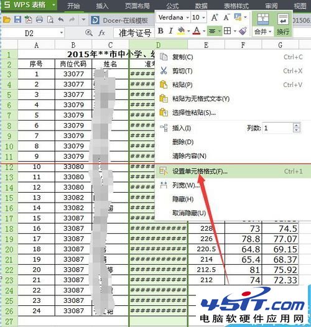Apply the fill color bucket
The image size is (311, 327).
click(x=181, y=31)
